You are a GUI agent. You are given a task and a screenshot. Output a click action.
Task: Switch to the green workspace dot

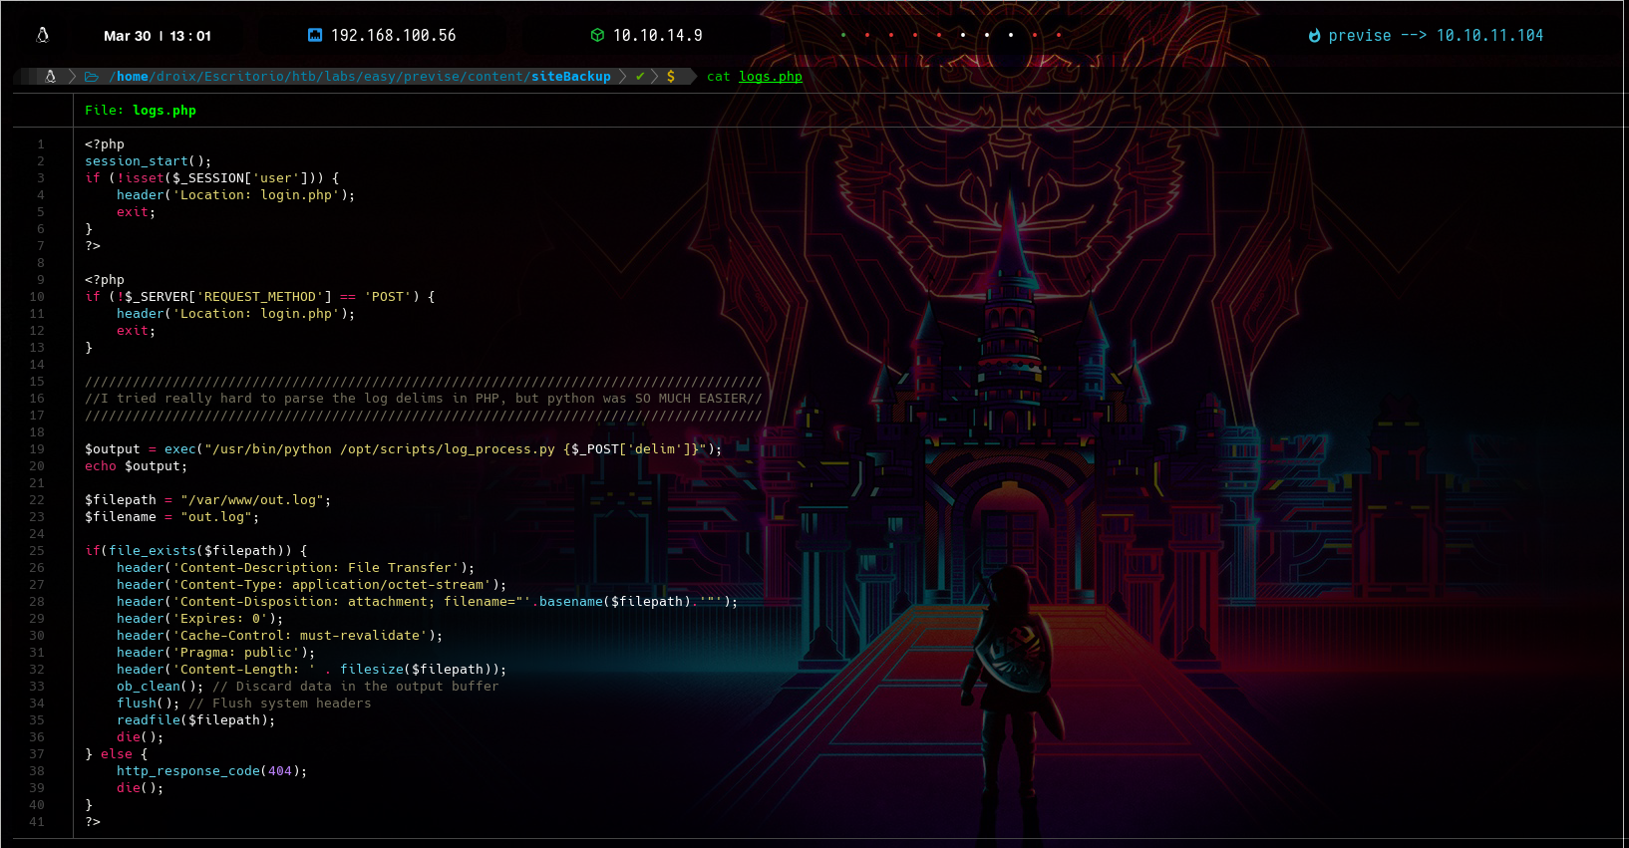click(843, 35)
